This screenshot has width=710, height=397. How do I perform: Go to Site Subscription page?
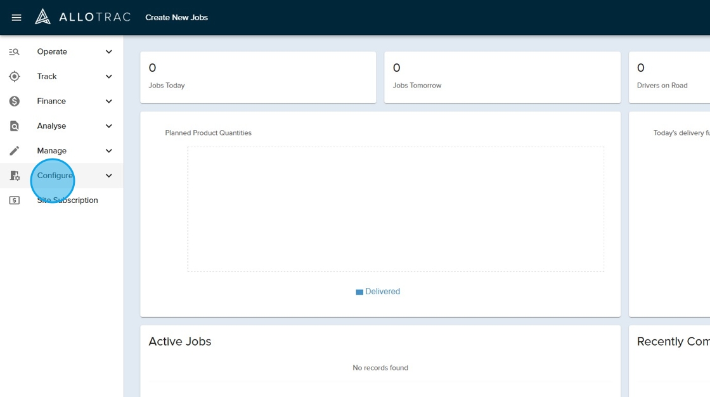(67, 200)
